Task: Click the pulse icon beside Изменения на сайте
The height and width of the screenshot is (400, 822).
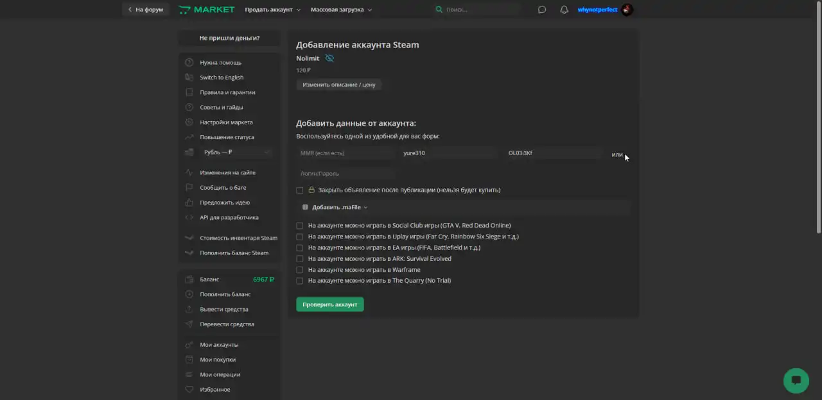Action: [x=189, y=172]
